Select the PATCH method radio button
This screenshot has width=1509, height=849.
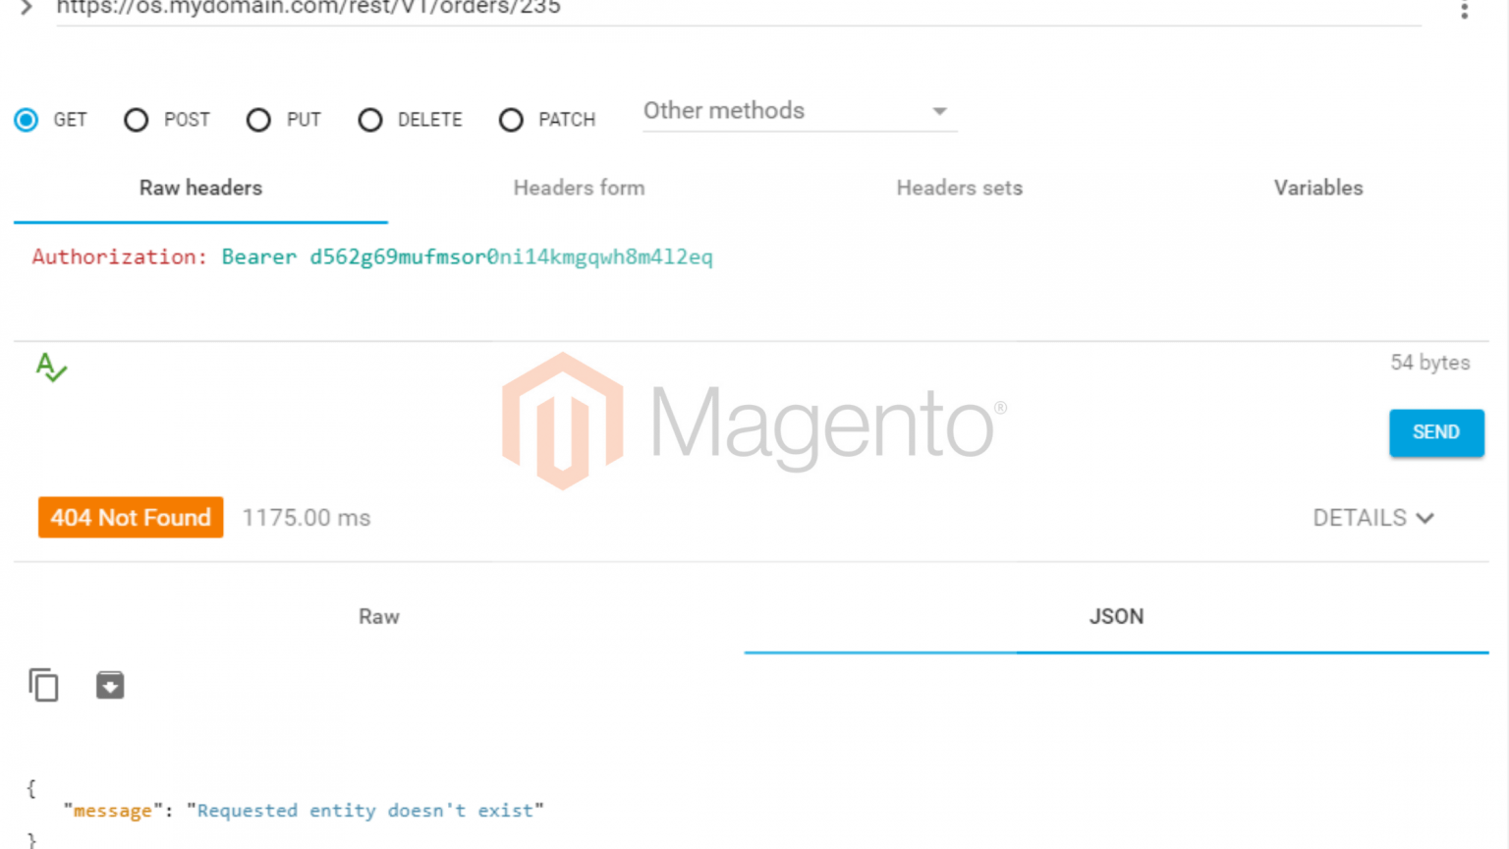[511, 120]
